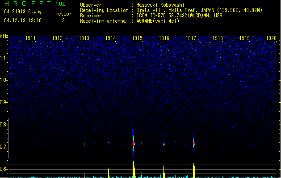
Task: Click the meteor label
Action: [x=63, y=14]
